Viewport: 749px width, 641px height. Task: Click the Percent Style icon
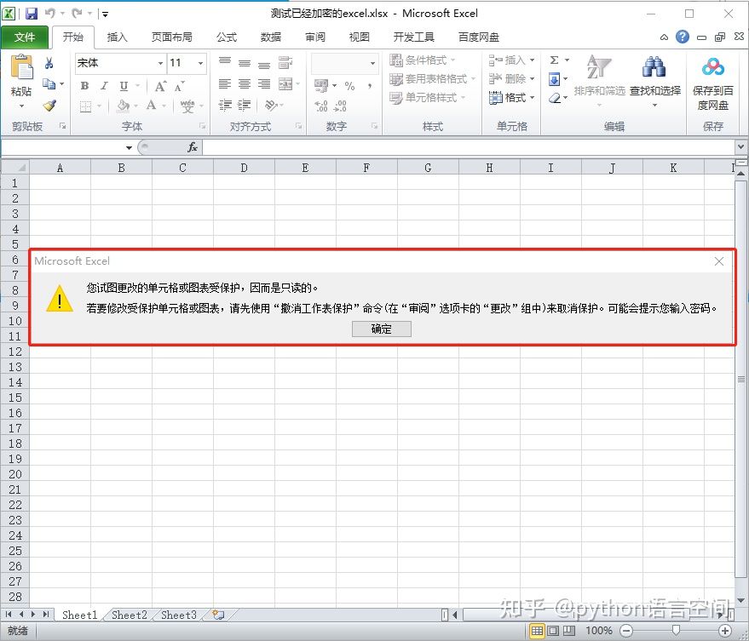(x=349, y=86)
